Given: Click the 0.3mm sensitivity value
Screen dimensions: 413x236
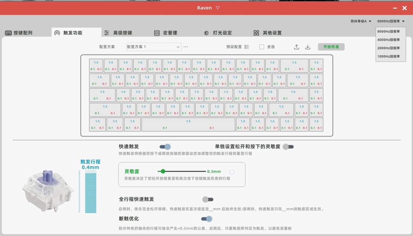Looking at the screenshot, I should [x=214, y=172].
